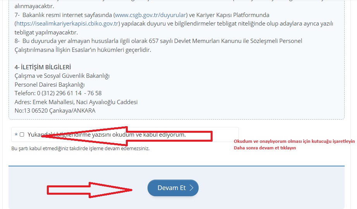Tick the checkbox accepting the bilgilendirme yazısı
Image resolution: width=357 pixels, height=209 pixels.
(x=22, y=135)
